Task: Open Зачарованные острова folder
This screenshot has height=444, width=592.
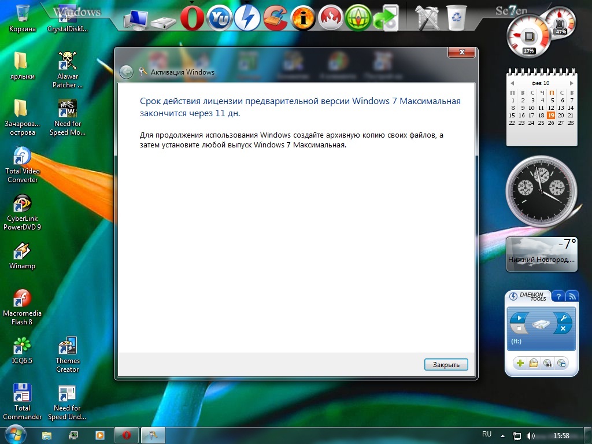Action: point(23,117)
